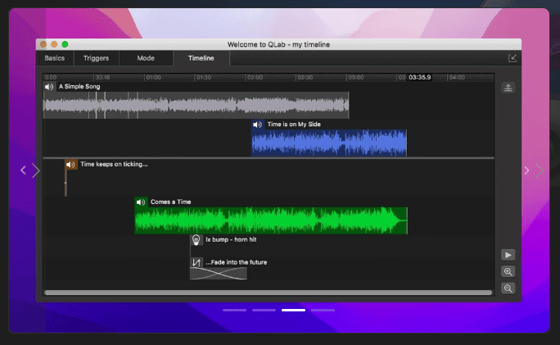The width and height of the screenshot is (560, 345).
Task: Click the 04:00 mark on the ruler
Action: 457,77
